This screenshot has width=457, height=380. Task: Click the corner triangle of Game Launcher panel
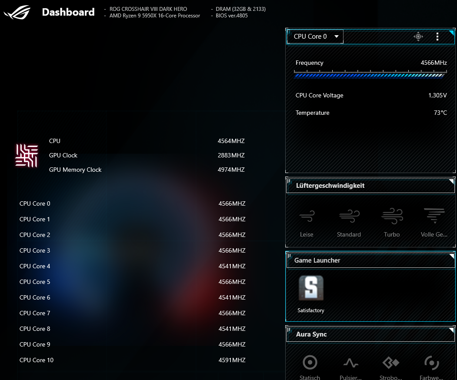click(452, 256)
